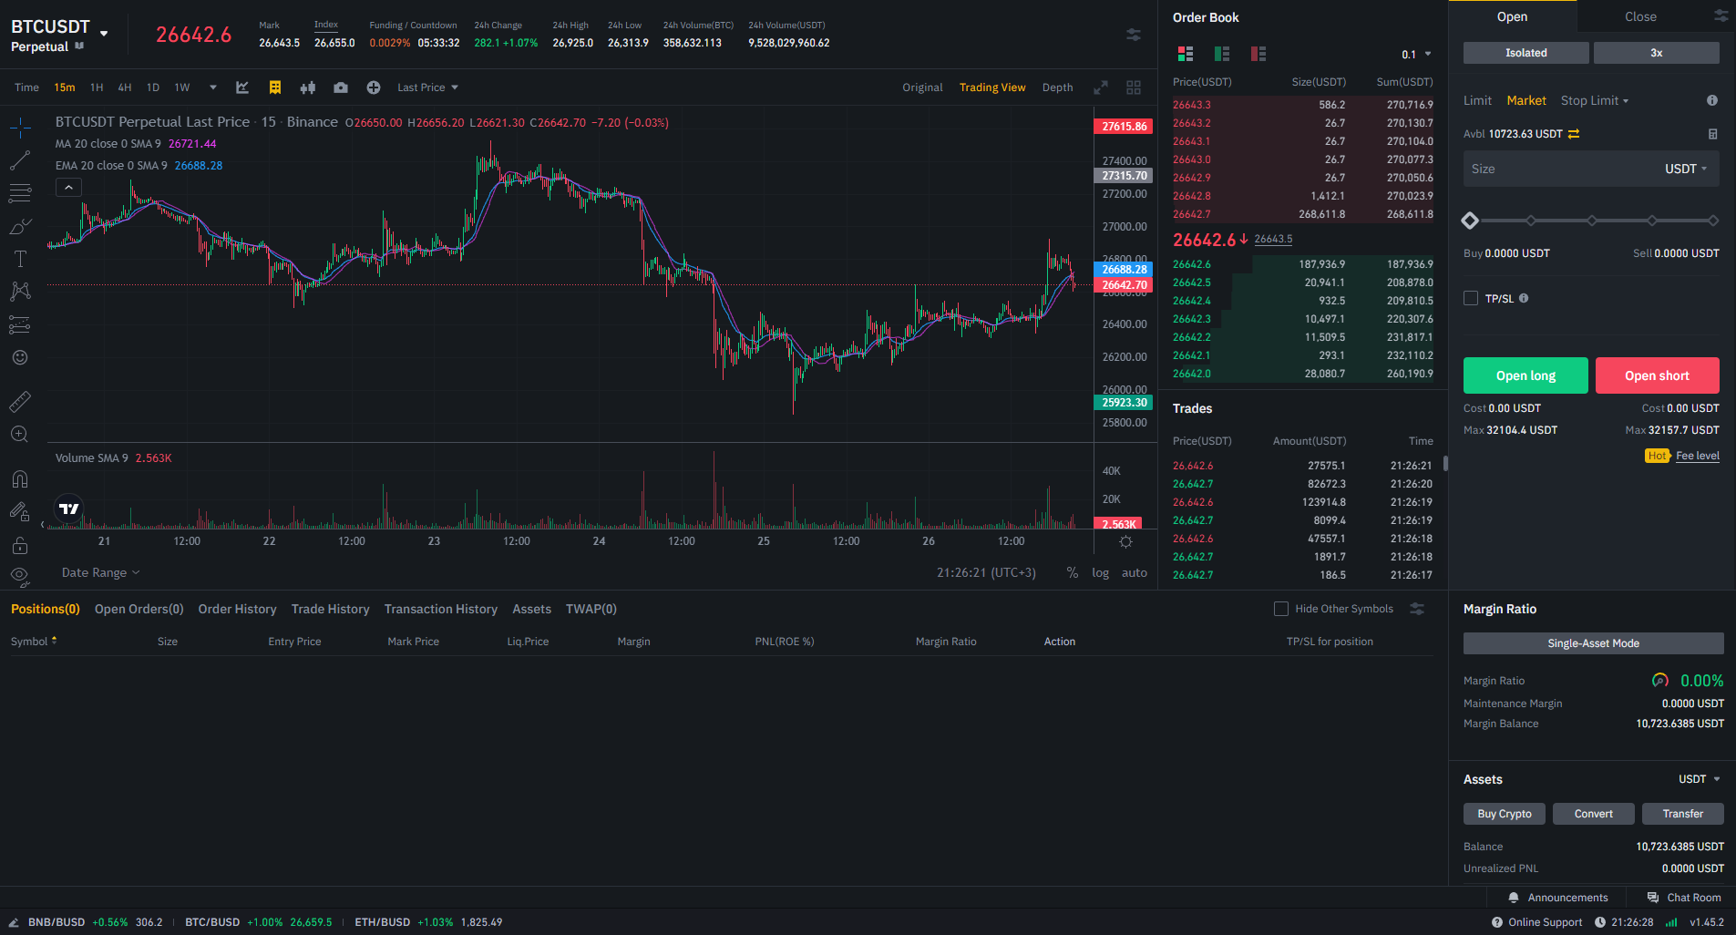This screenshot has width=1736, height=935.
Task: Open the technical indicator settings icon
Action: coord(275,87)
